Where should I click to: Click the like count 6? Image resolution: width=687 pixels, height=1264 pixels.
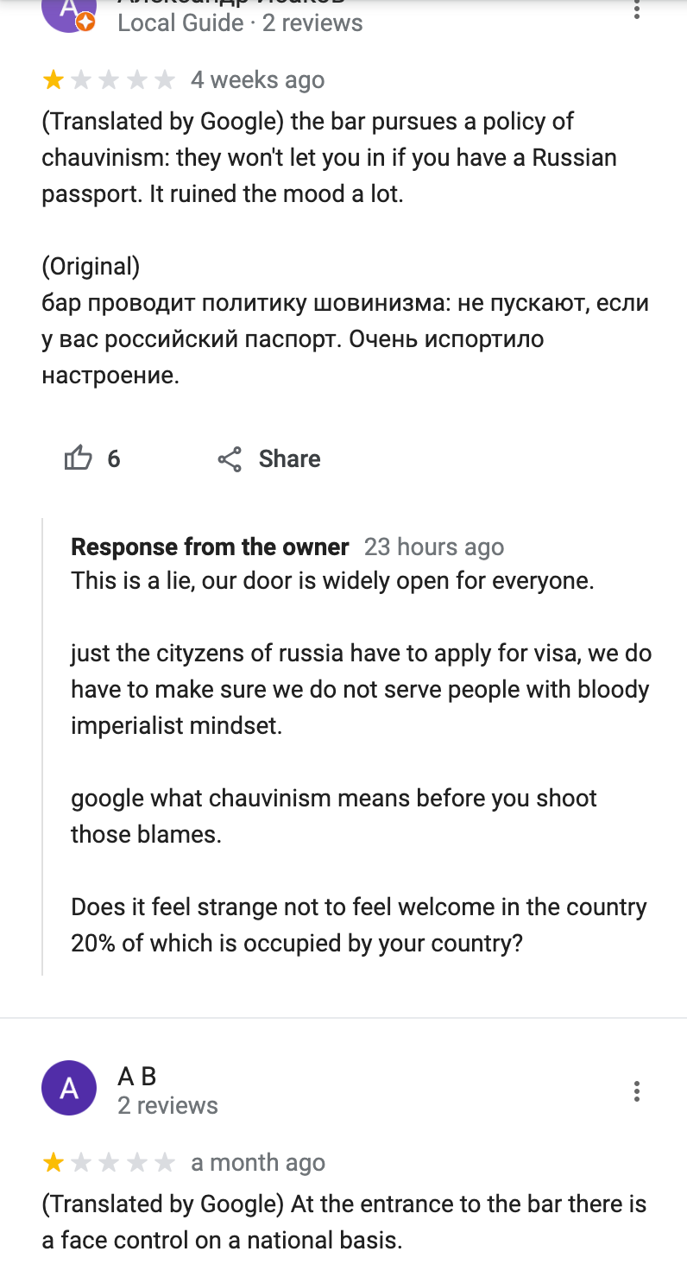tap(114, 458)
